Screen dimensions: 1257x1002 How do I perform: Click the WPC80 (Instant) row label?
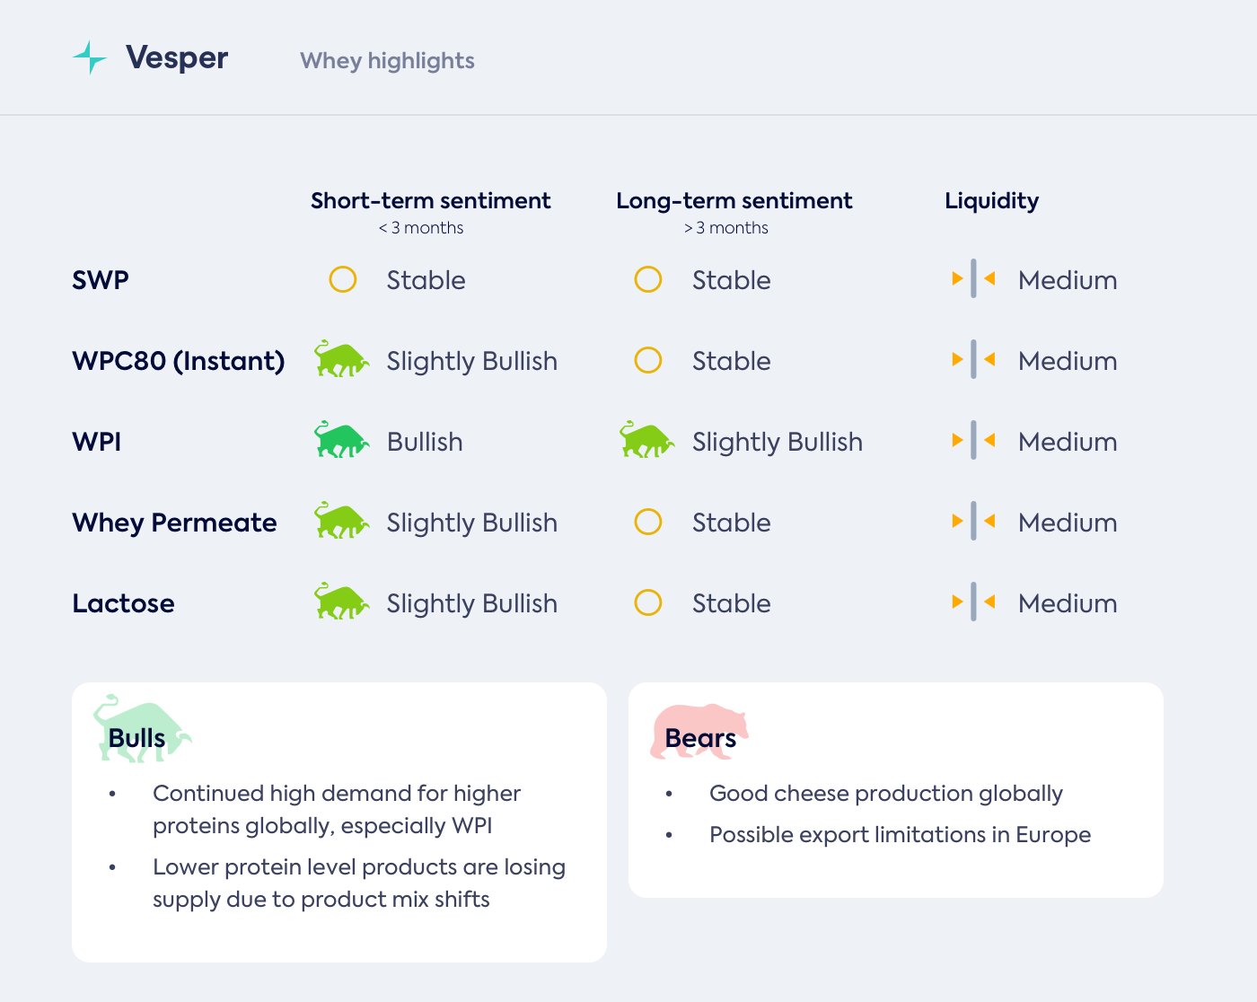click(x=178, y=360)
